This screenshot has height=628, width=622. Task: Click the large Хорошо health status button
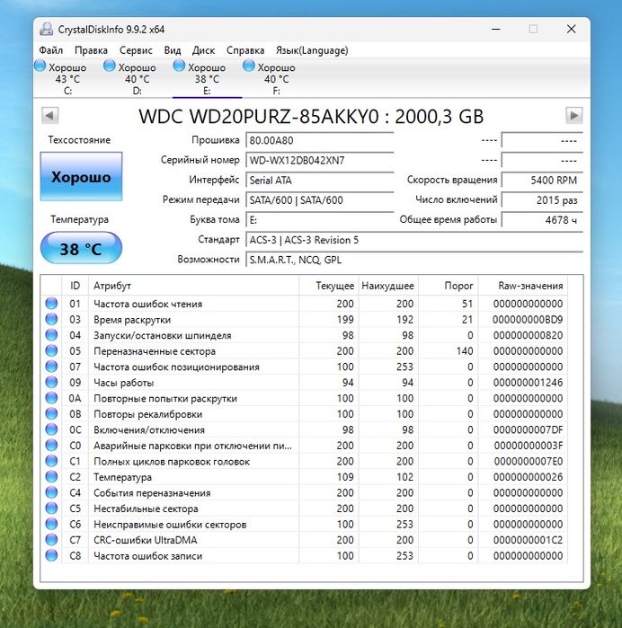[82, 176]
